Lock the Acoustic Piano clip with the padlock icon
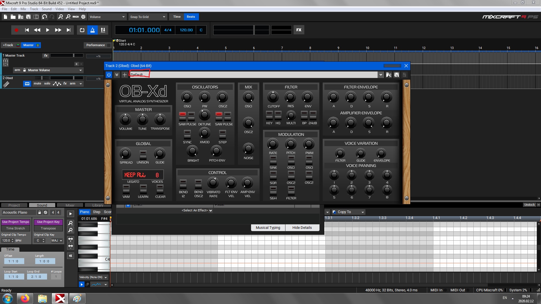This screenshot has width=541, height=304. pyautogui.click(x=40, y=213)
